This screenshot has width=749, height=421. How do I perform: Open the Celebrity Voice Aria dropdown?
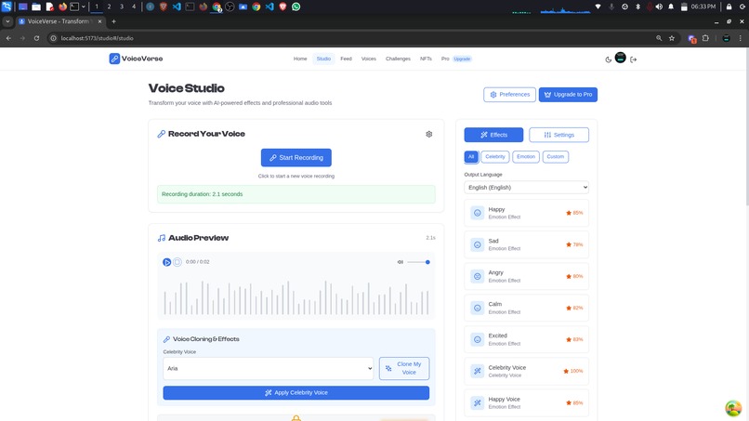tap(268, 368)
